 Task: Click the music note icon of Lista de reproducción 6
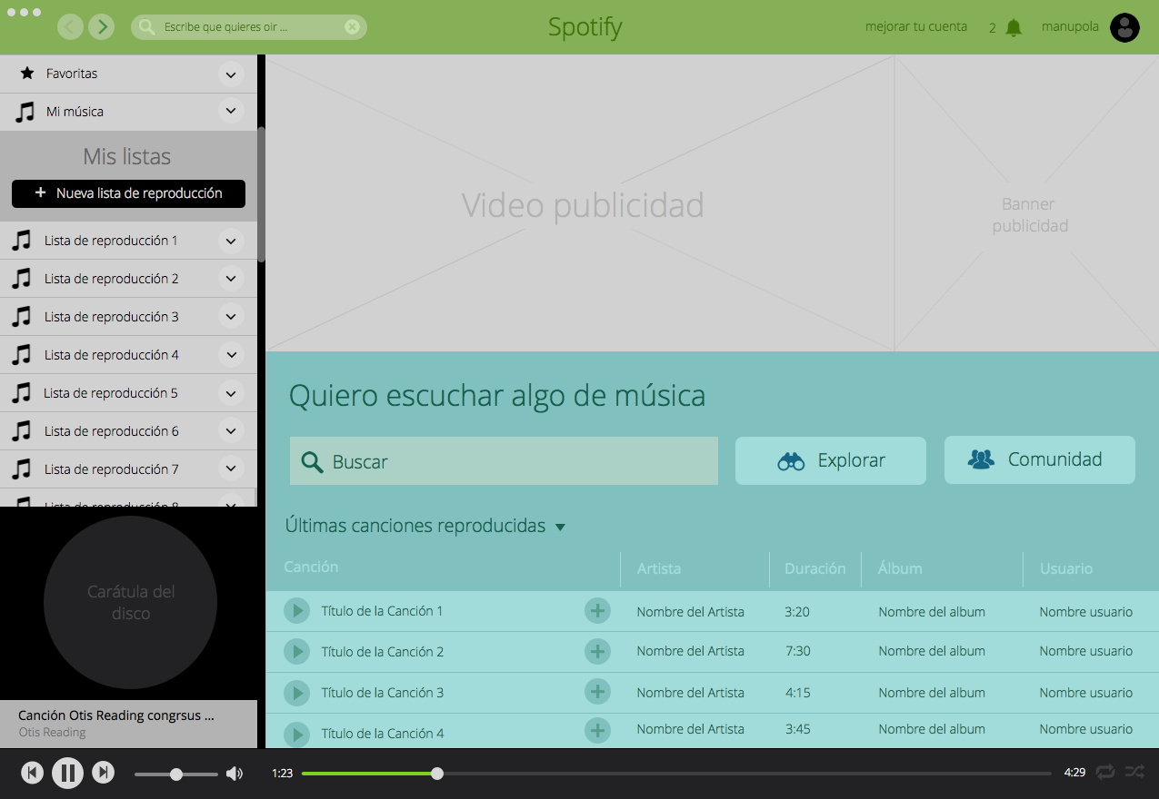coord(21,431)
